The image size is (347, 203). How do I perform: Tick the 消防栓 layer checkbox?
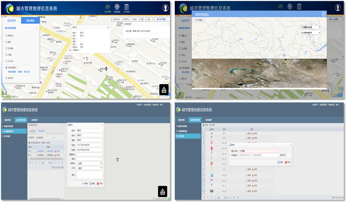coord(7,36)
